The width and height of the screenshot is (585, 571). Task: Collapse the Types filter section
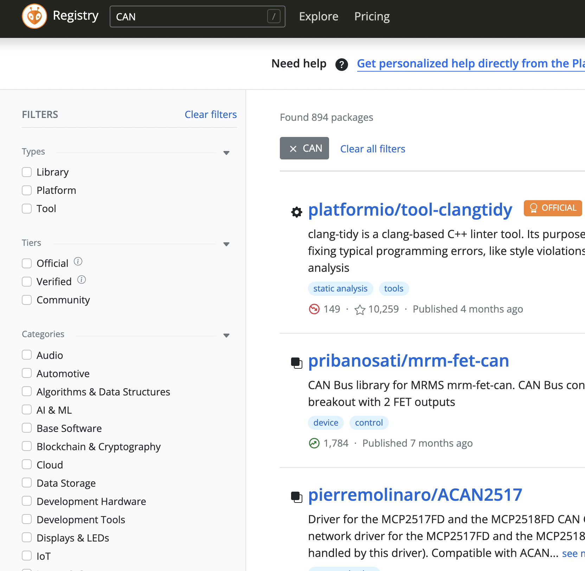pyautogui.click(x=226, y=153)
